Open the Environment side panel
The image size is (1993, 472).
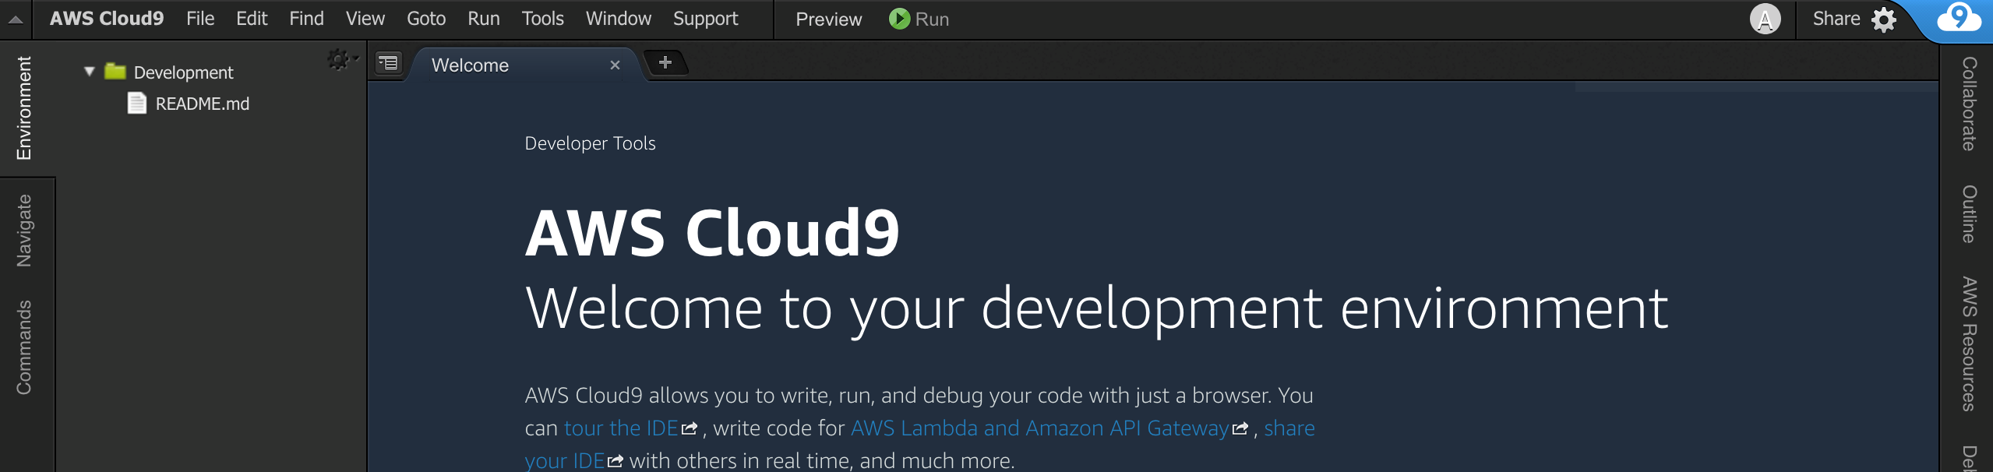click(24, 107)
